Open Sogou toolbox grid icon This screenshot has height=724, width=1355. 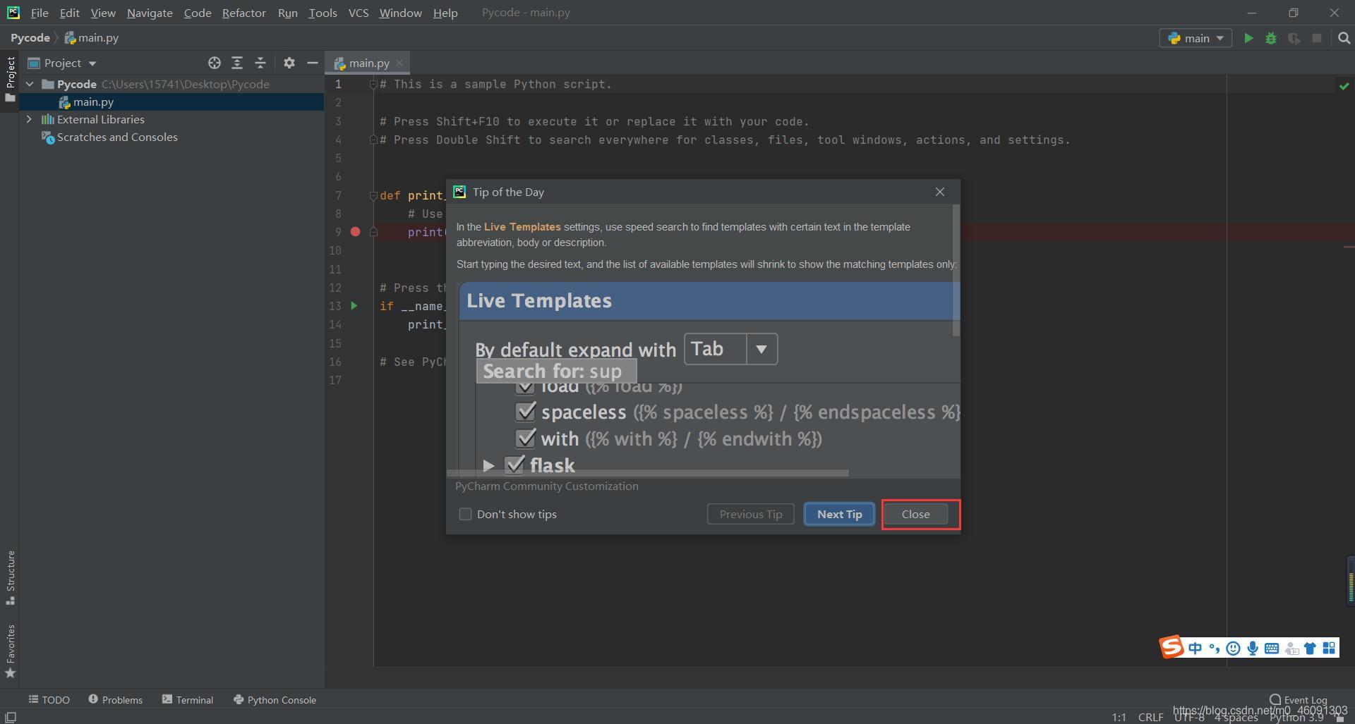tap(1329, 649)
